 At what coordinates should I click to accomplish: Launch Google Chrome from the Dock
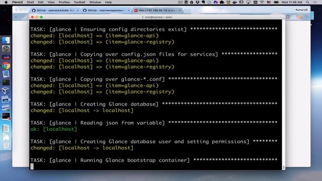click(x=6, y=66)
